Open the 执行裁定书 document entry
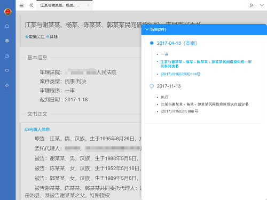This screenshot has width=267, height=200. [205, 104]
